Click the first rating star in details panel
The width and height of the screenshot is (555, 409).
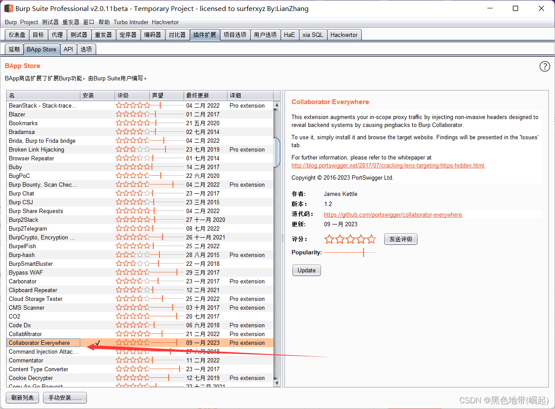coord(329,239)
